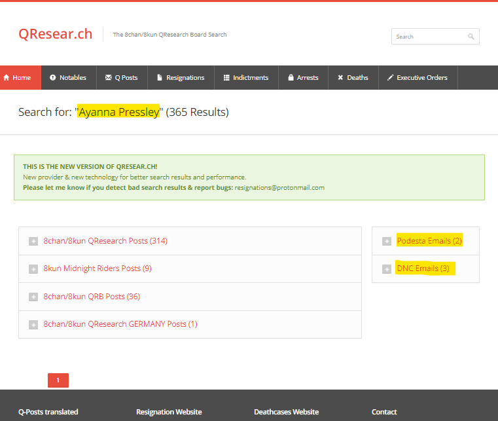The width and height of the screenshot is (498, 421).
Task: Open the Notables menu item
Action: 69,77
